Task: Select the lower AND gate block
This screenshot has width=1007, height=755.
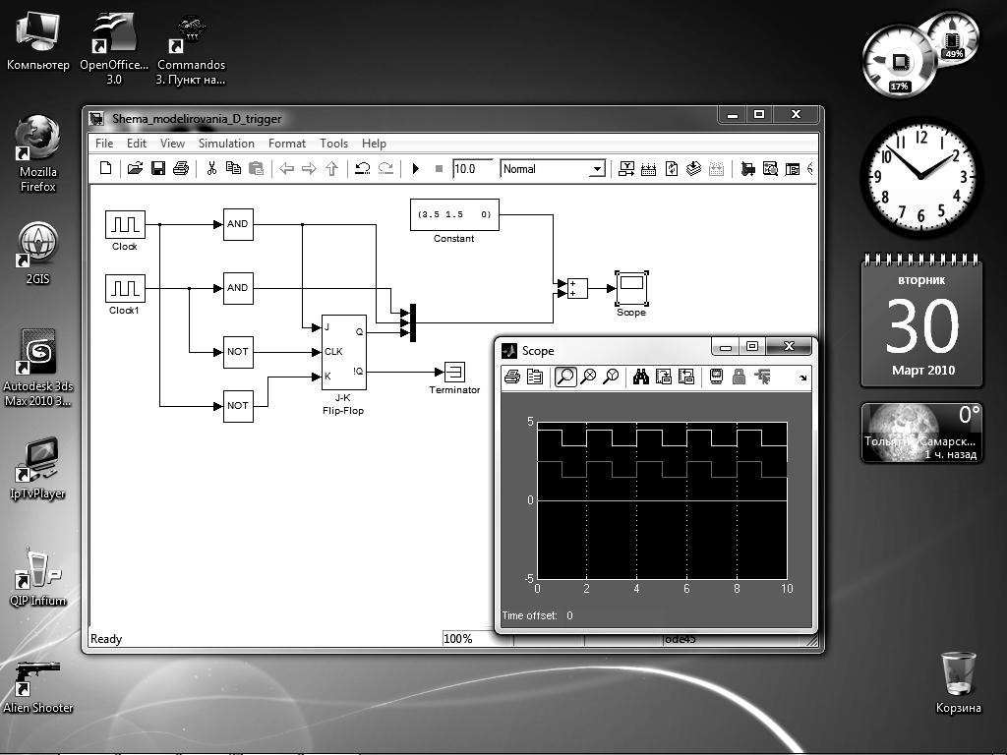Action: 238,288
